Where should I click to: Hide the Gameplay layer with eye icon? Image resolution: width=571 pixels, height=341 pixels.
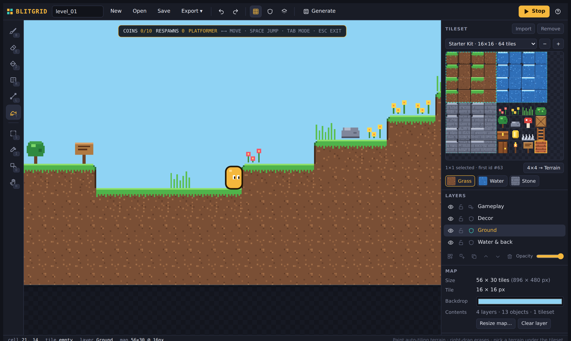(x=451, y=207)
